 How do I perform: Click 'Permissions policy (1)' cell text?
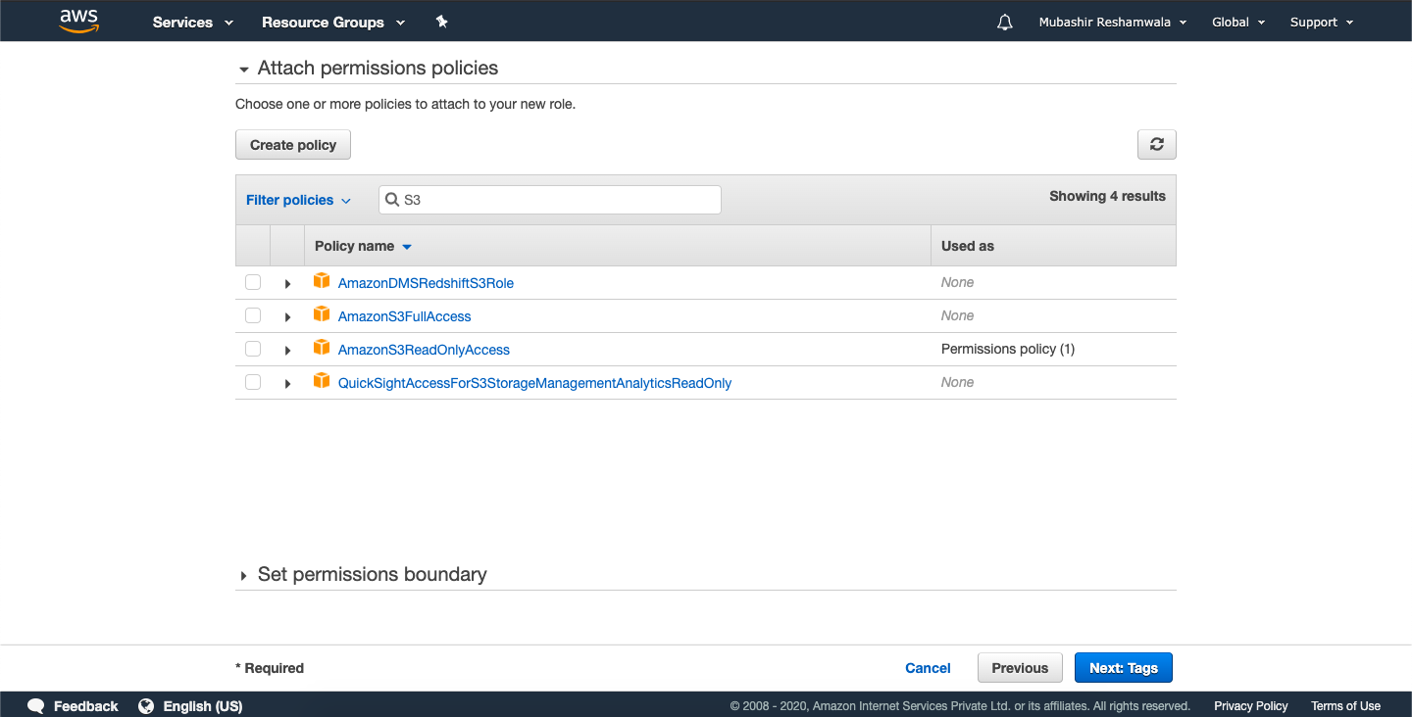1008,349
